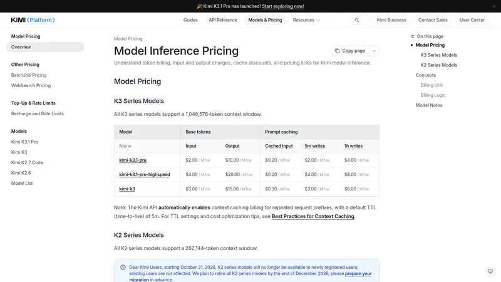Jump to Concepts in page outline
Image resolution: width=501 pixels, height=282 pixels.
coord(426,75)
